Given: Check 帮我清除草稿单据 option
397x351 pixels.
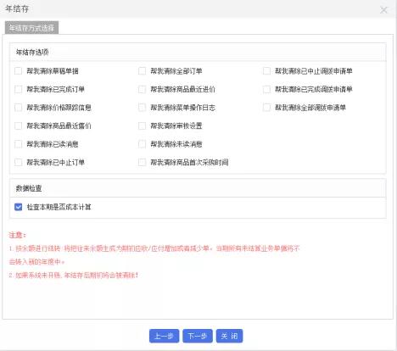Looking at the screenshot, I should click(18, 70).
